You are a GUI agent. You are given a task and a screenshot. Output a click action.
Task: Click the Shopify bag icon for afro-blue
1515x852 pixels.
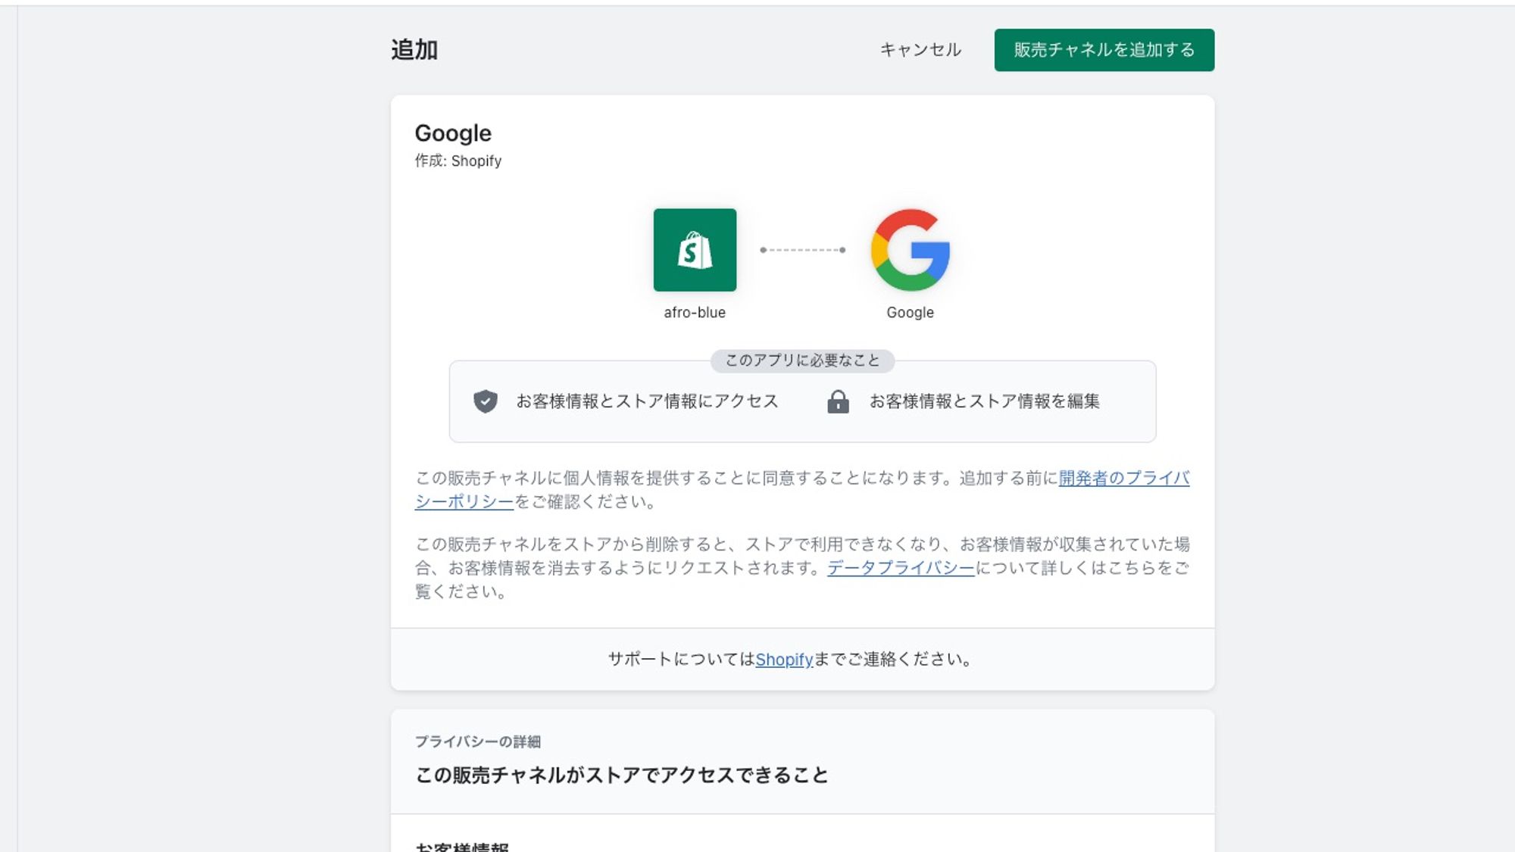(695, 250)
